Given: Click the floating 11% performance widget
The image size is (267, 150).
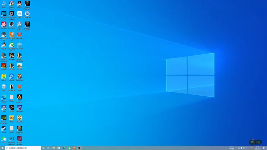Looking at the screenshot, I should (255, 142).
